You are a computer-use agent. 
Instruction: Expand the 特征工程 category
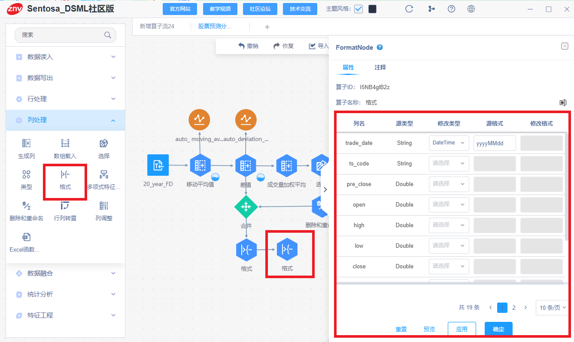coord(66,315)
